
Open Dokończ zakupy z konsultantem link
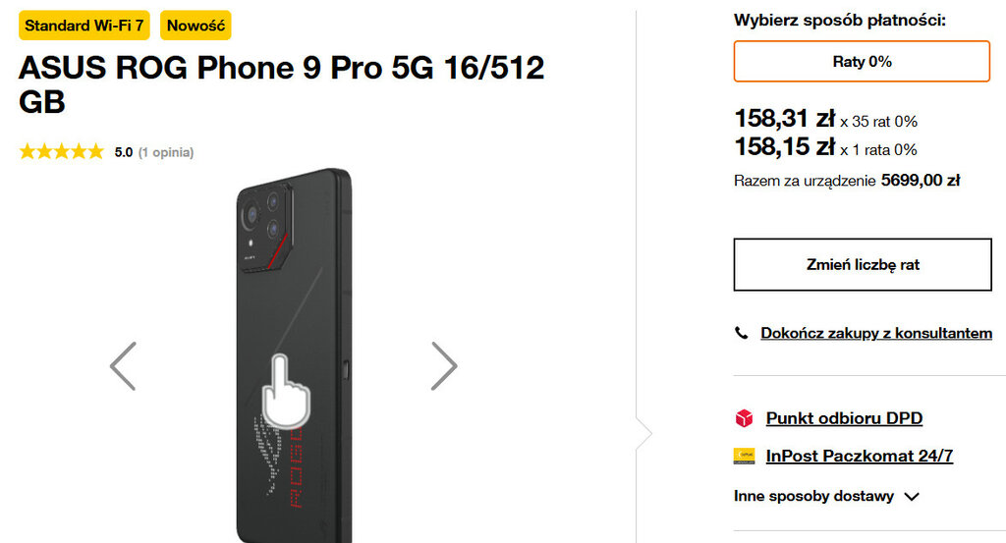876,334
